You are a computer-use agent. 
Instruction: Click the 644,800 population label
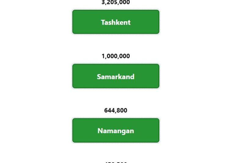coord(116,110)
